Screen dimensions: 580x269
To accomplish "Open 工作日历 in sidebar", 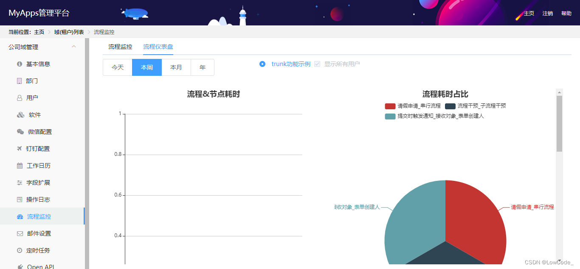I will click(39, 166).
